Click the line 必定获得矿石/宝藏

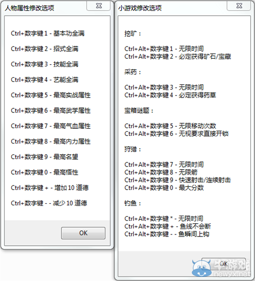click(x=177, y=57)
